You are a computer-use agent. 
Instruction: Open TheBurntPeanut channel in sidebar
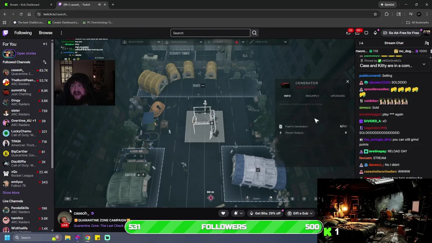click(x=26, y=82)
